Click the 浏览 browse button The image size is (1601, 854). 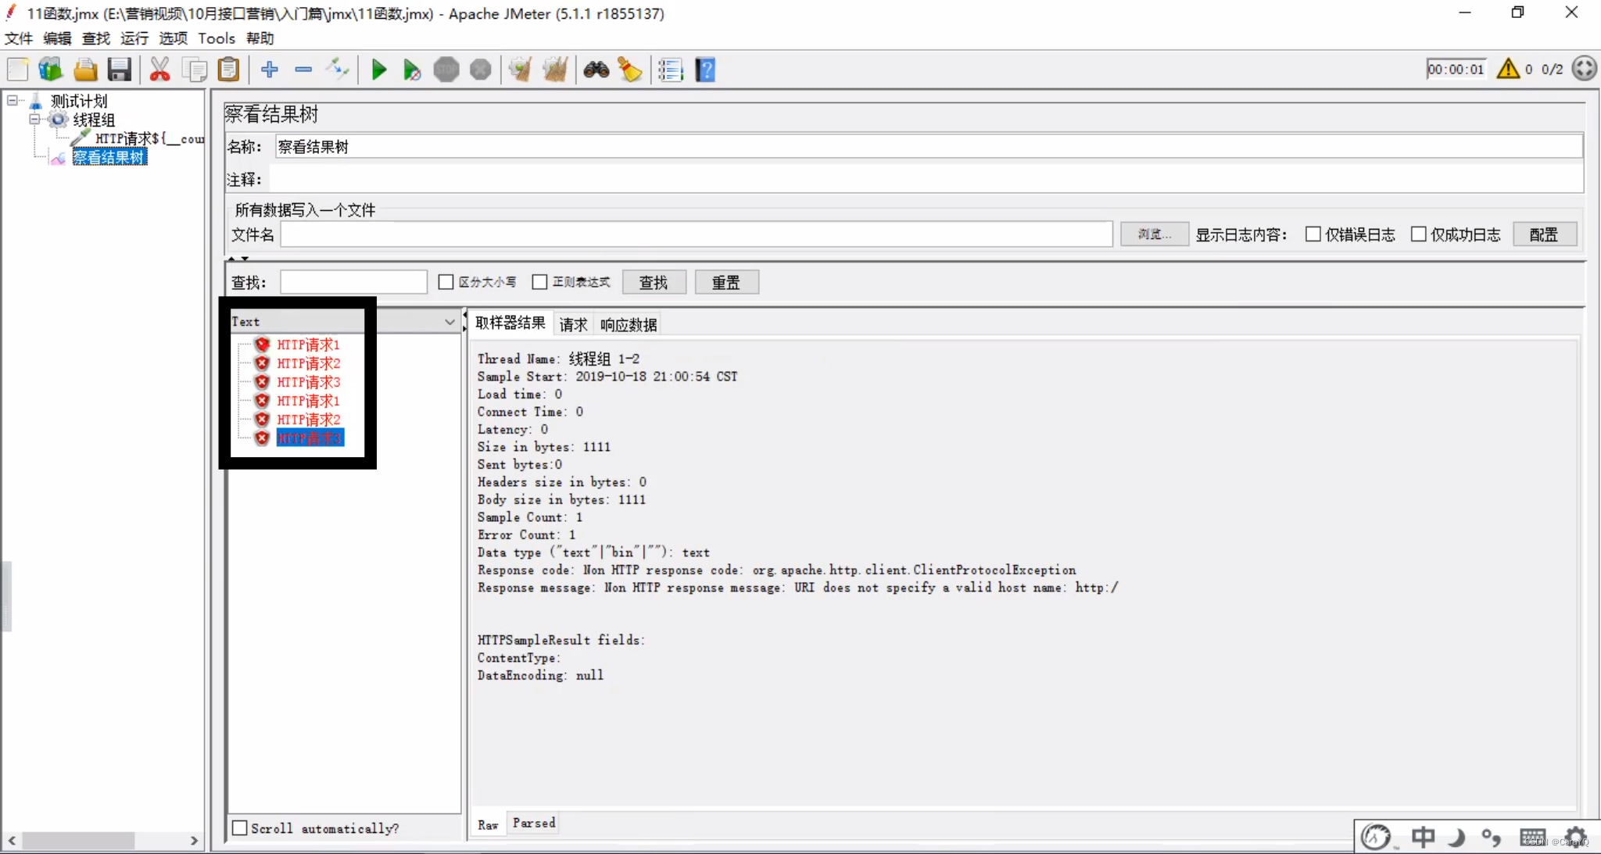tap(1154, 234)
